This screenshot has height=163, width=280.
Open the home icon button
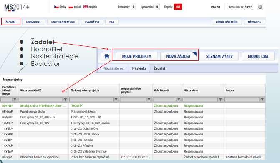click(107, 56)
